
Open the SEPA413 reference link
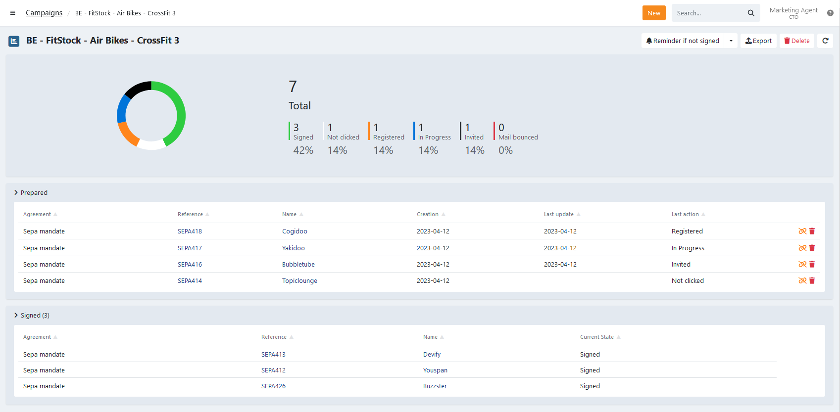[x=273, y=355]
